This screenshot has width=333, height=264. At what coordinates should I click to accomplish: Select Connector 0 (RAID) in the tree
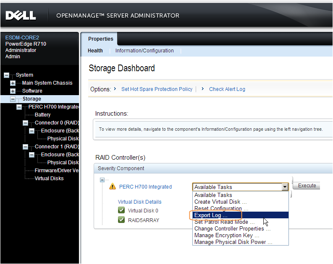[x=57, y=123]
